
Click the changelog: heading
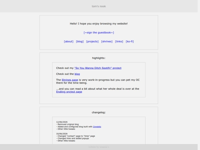click(x=99, y=113)
